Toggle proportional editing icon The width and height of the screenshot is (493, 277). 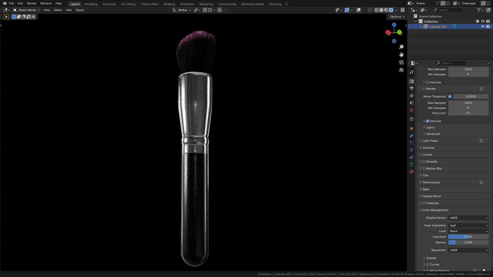220,10
